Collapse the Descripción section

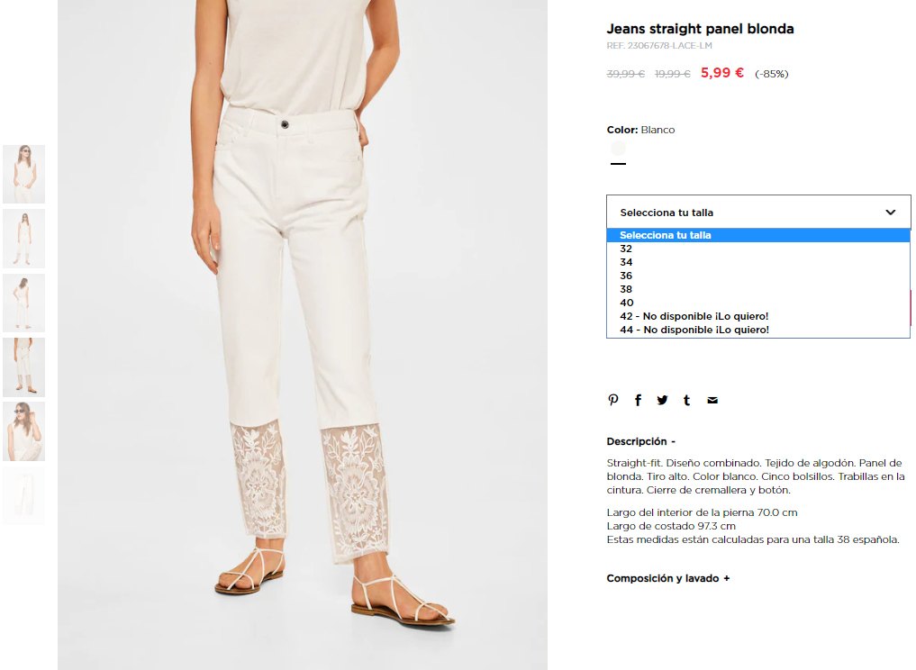coord(641,441)
